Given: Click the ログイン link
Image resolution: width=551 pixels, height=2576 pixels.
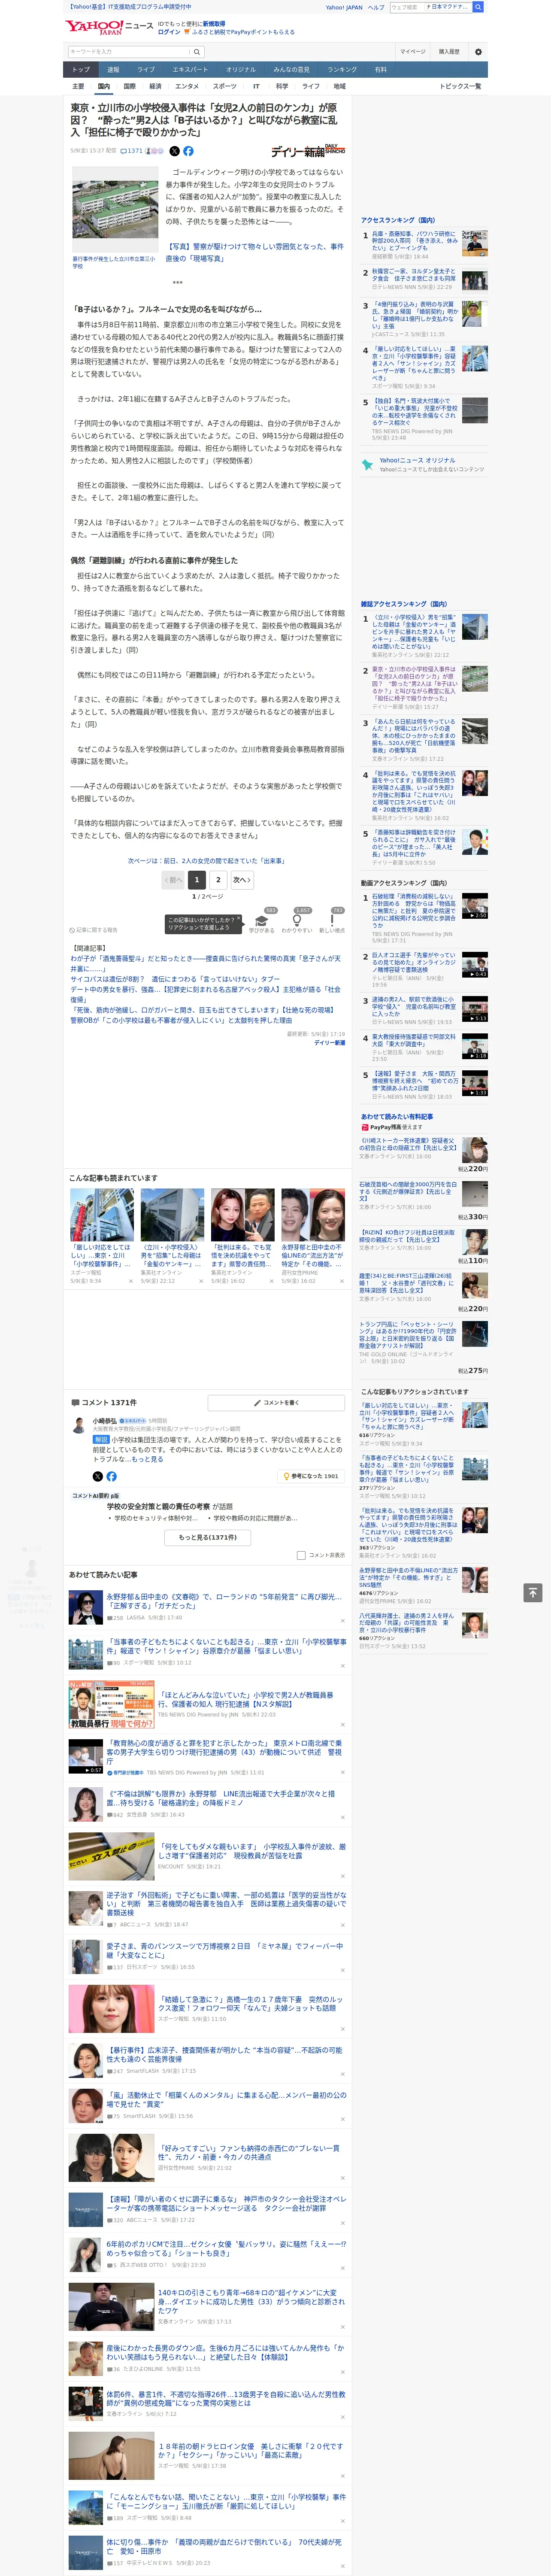Looking at the screenshot, I should coord(169,32).
